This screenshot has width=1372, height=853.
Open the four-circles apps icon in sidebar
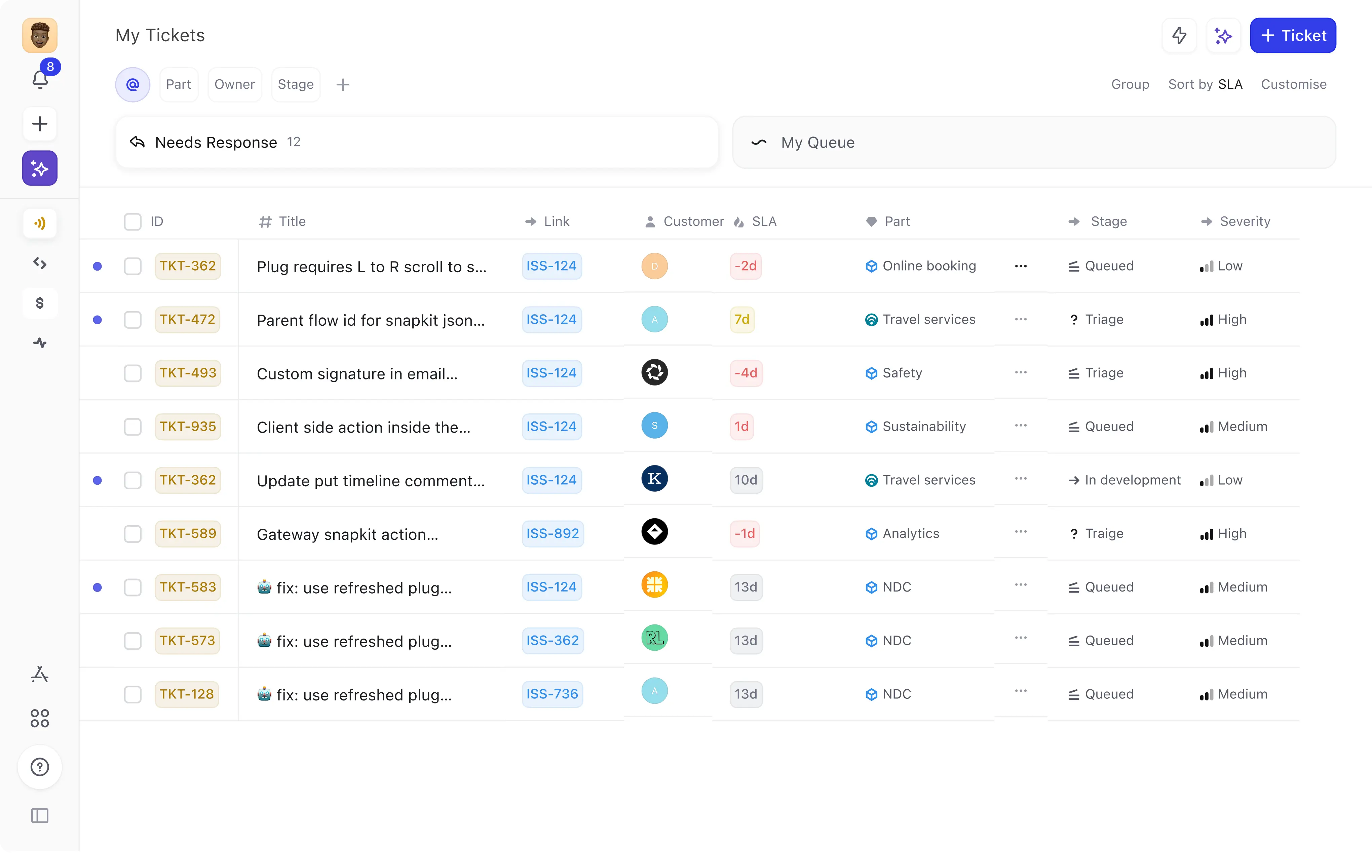click(x=39, y=718)
